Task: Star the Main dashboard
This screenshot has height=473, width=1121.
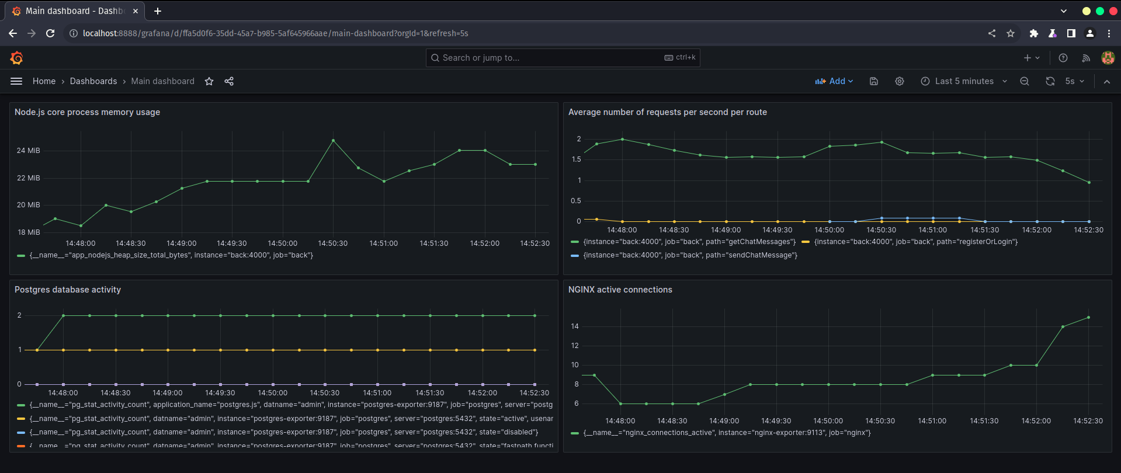Action: pyautogui.click(x=209, y=81)
